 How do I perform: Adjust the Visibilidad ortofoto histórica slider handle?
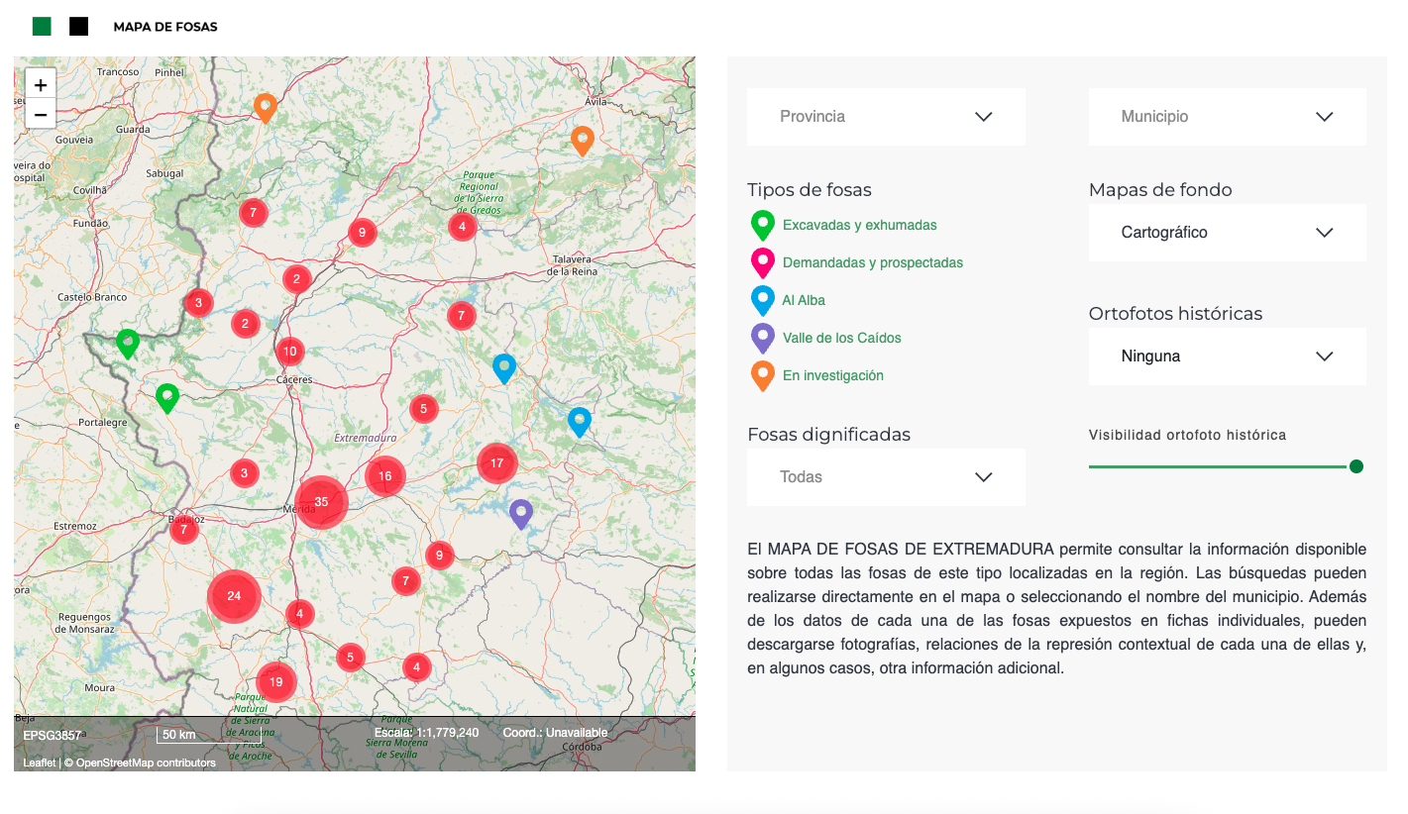coord(1355,465)
